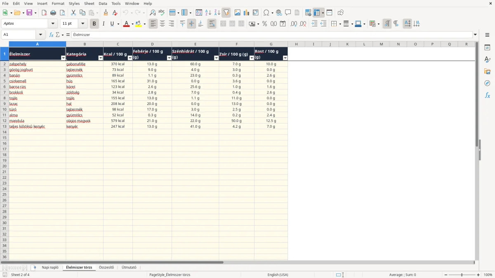Insert chart icon

tap(247, 13)
